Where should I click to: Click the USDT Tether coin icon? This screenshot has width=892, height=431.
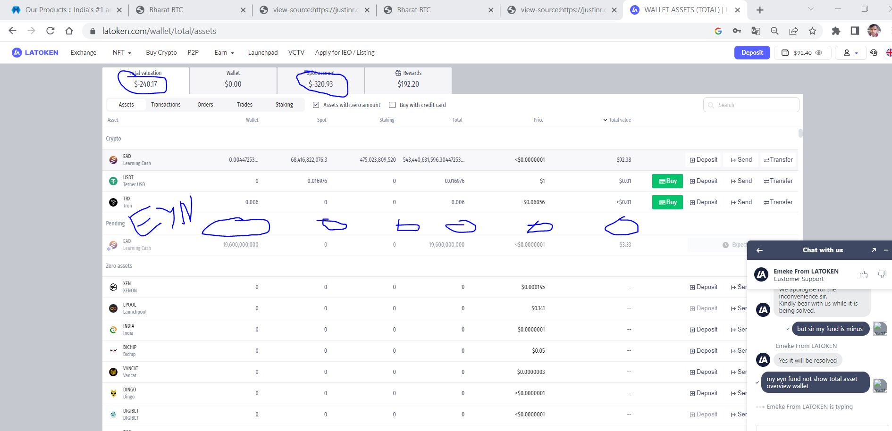pos(113,181)
